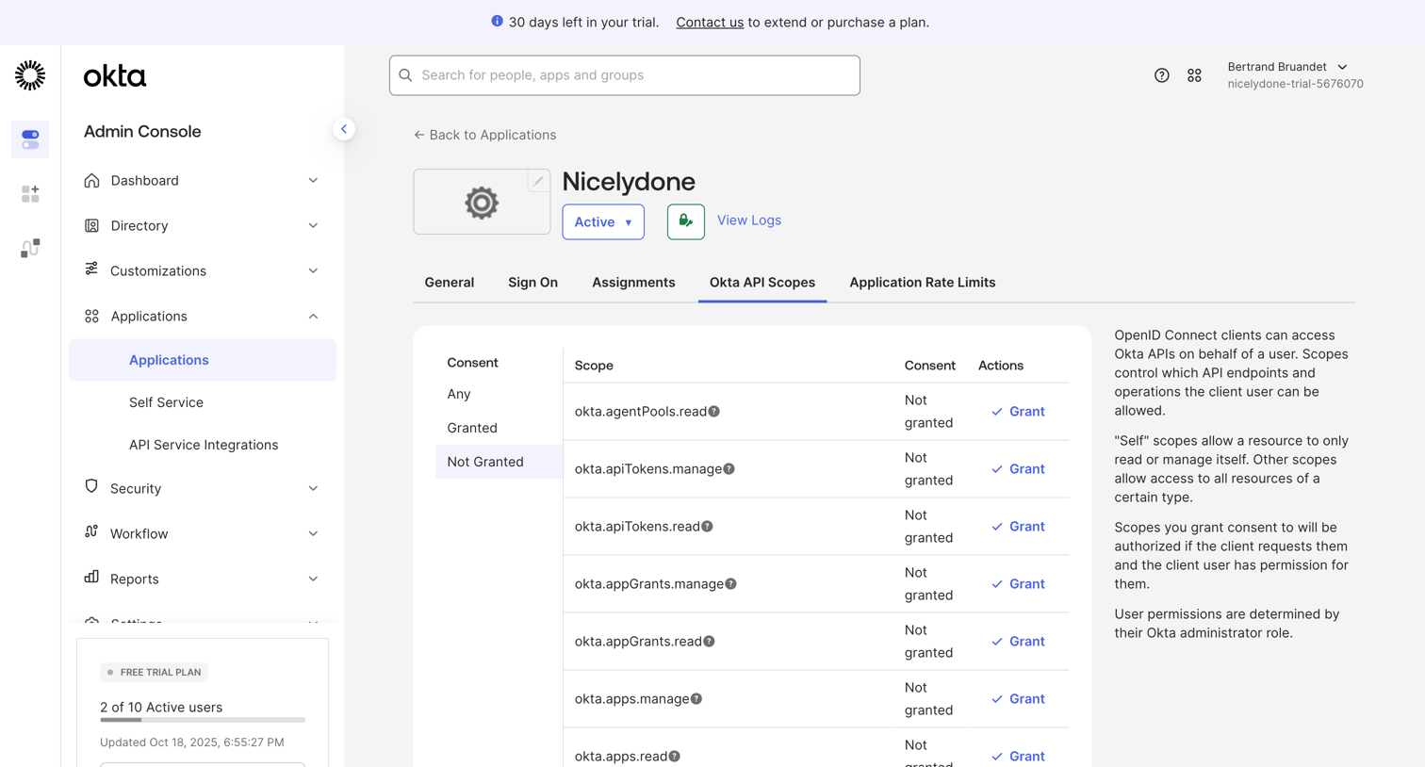Grant the okta.agentPools.read scope
Screen dimensions: 1425x767
[1018, 411]
